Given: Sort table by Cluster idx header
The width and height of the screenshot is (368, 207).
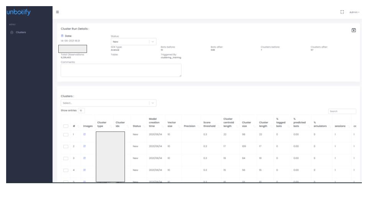Looking at the screenshot, I should pyautogui.click(x=120, y=124).
